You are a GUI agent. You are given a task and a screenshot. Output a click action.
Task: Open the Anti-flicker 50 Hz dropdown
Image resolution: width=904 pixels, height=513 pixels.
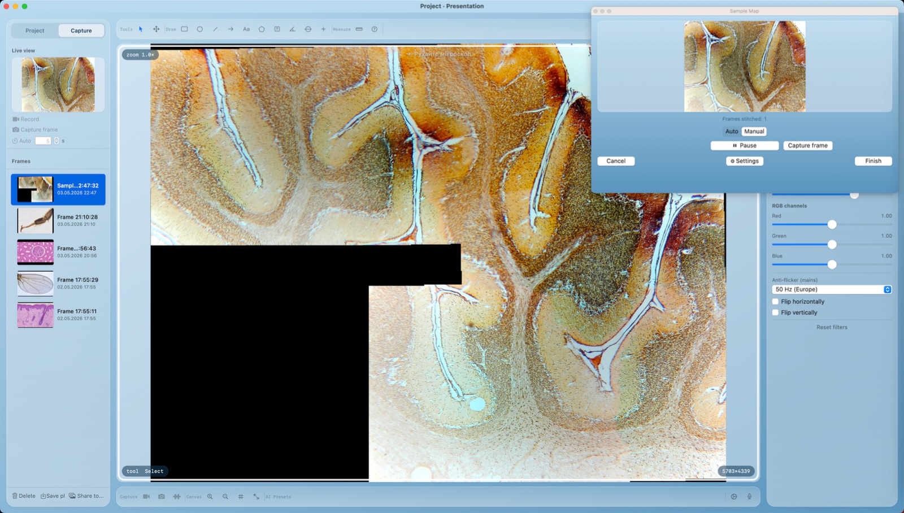pos(832,289)
